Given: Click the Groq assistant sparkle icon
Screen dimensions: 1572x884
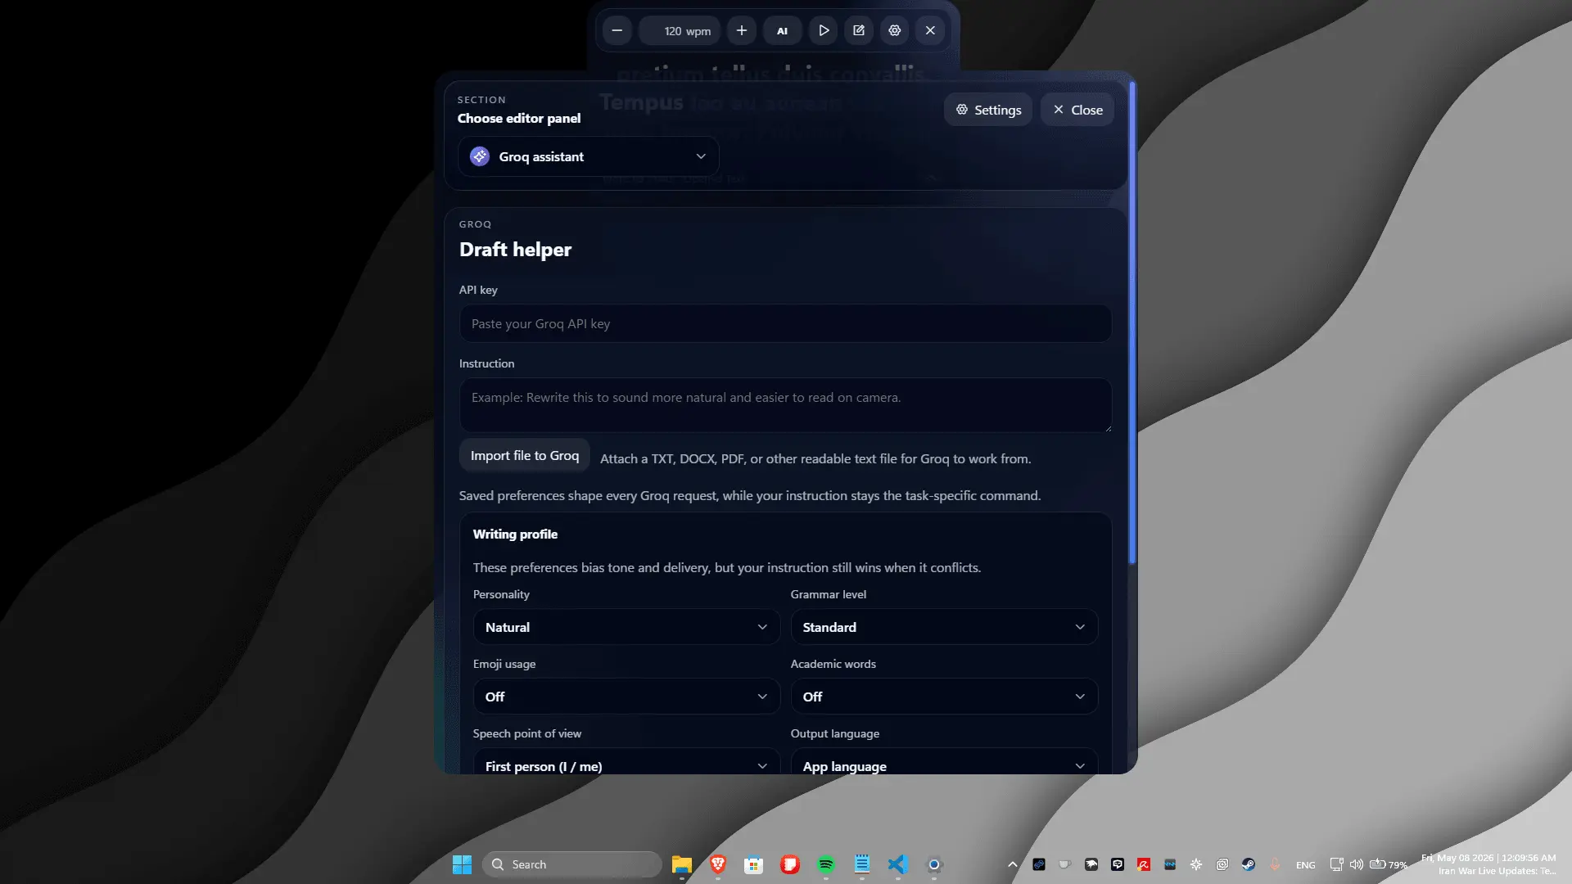Looking at the screenshot, I should pos(480,156).
